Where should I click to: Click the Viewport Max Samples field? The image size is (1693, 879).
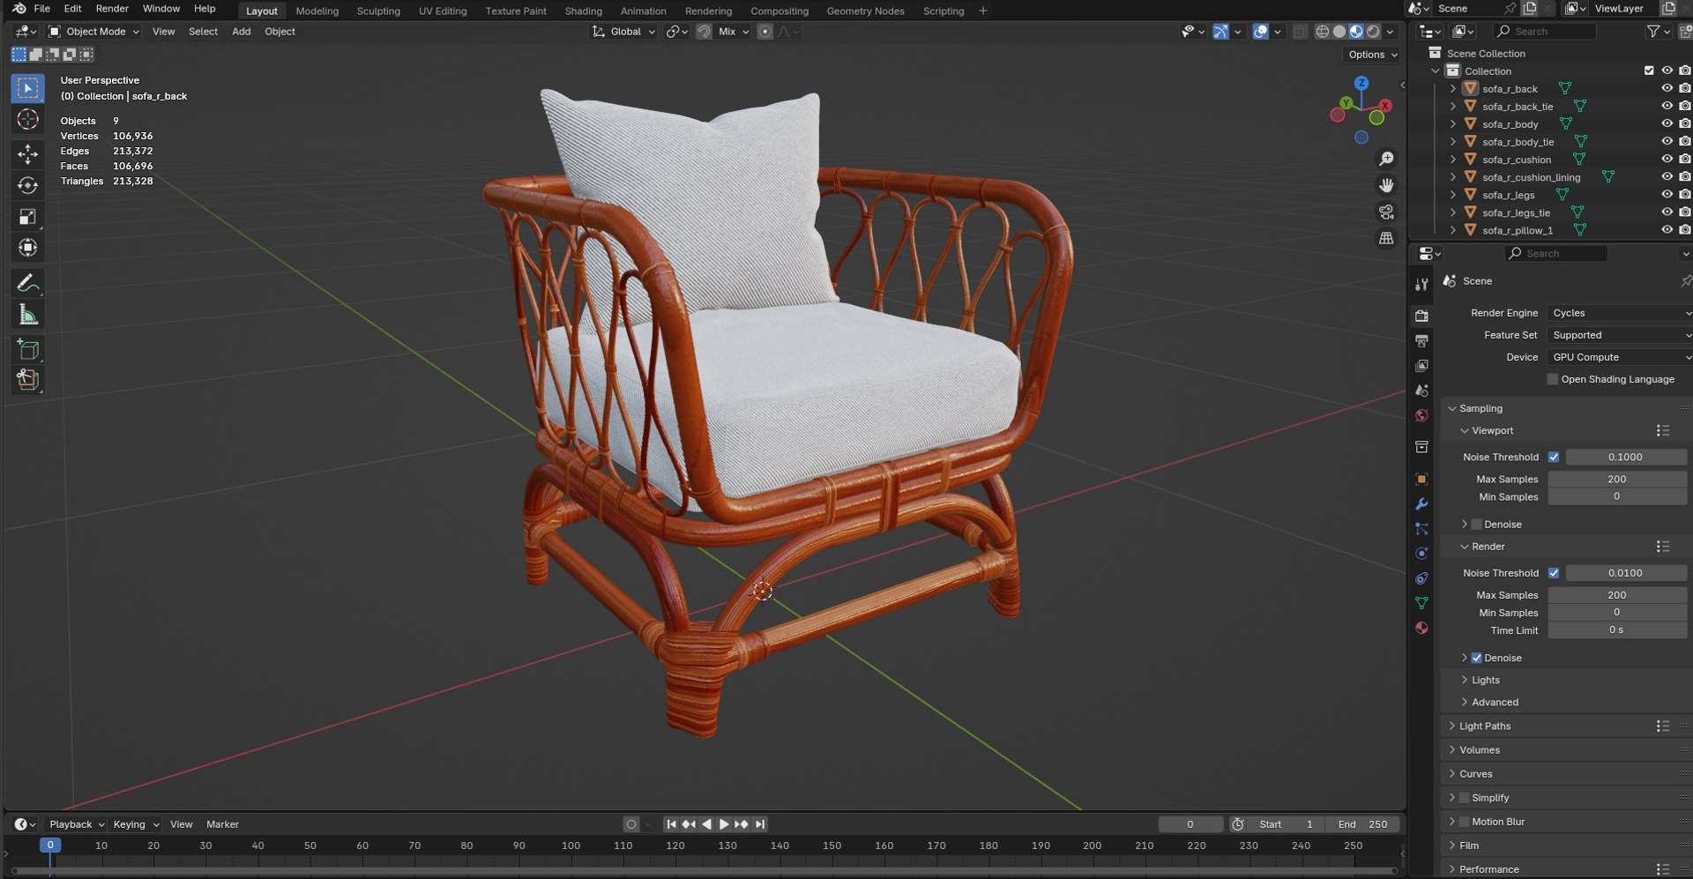[x=1617, y=479]
